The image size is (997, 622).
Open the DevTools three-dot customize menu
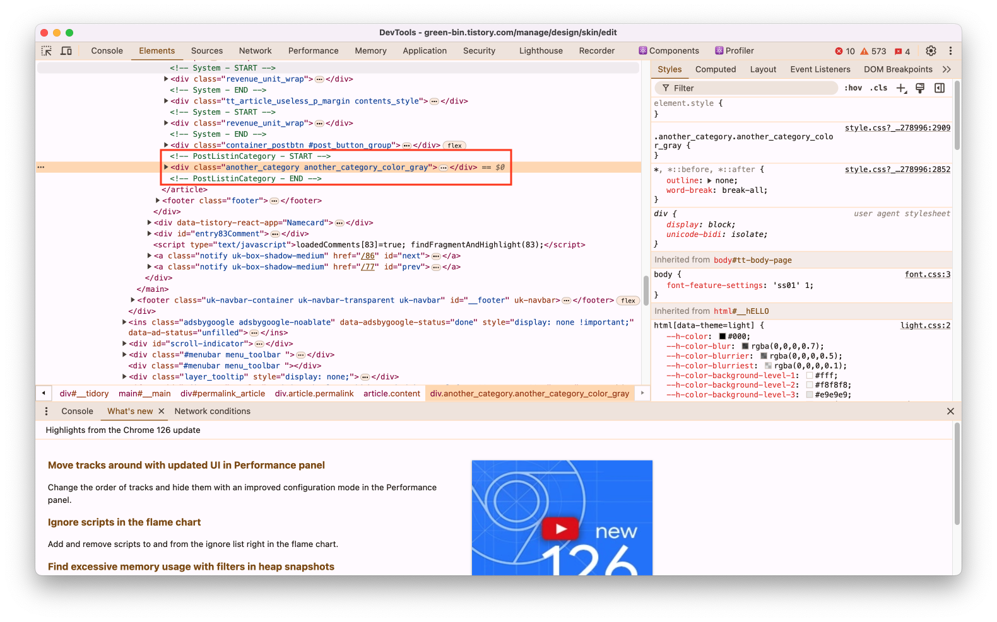point(950,51)
